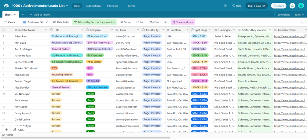
Task: Select the Fintech, software sectors cell
Action: 255,81
